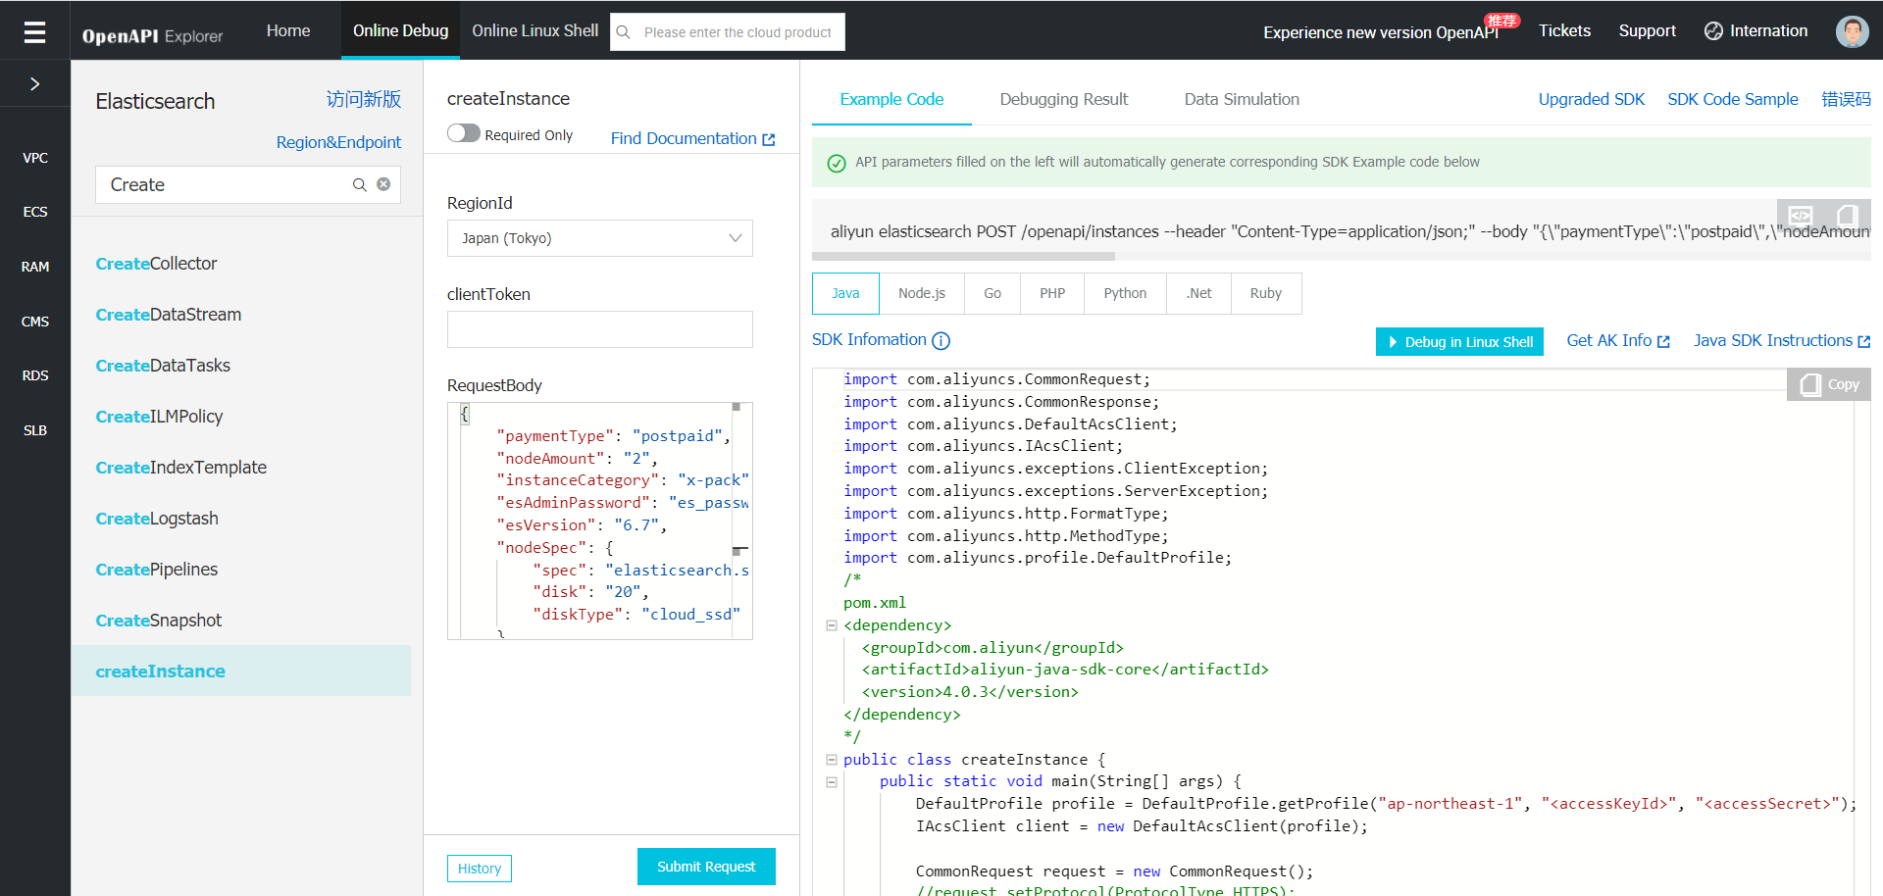Click the clientToken input field
Image resolution: width=1883 pixels, height=896 pixels.
pos(600,329)
